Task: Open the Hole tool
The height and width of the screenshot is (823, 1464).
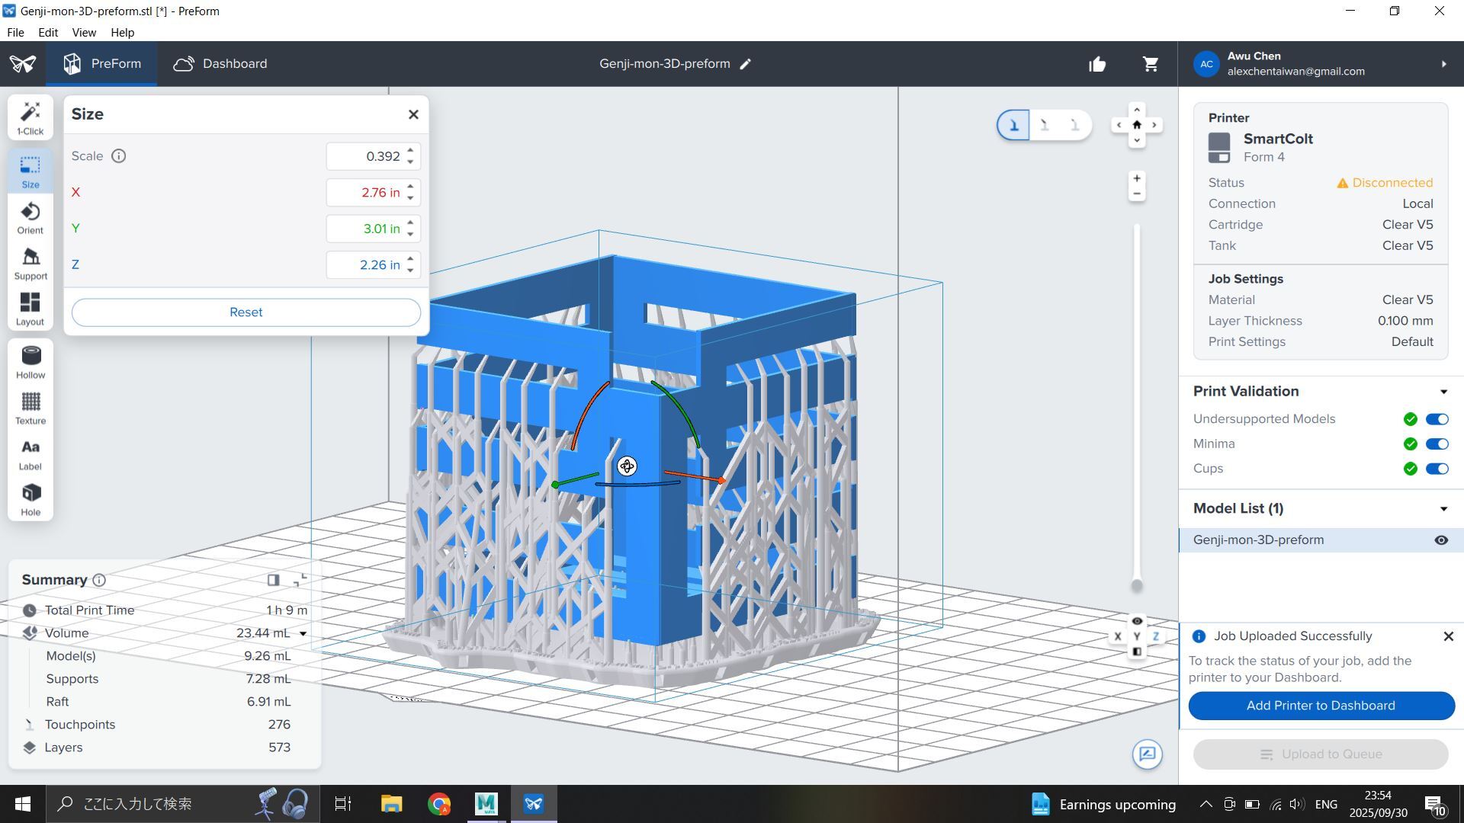Action: [x=30, y=499]
